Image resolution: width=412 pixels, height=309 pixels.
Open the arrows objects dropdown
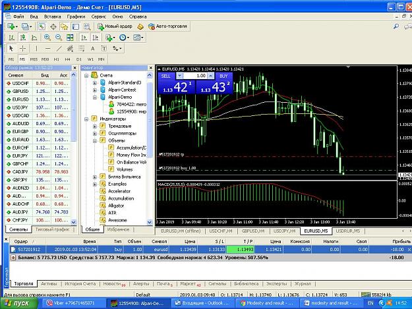coord(117,48)
